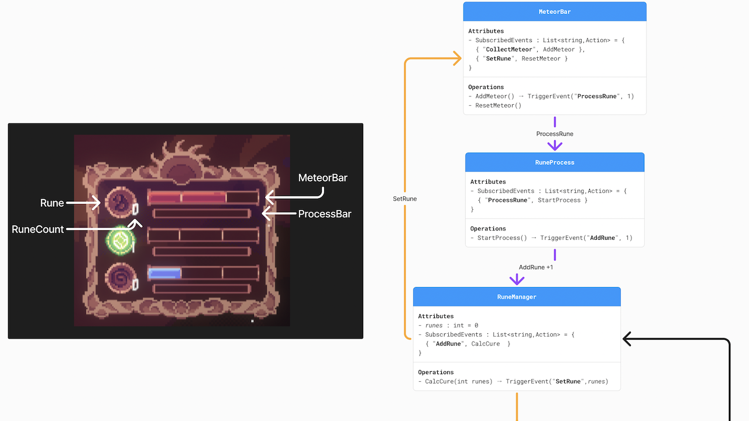Click the orange arrowhead pointing to MeteorBar
Viewport: 749px width, 421px height.
click(x=457, y=58)
